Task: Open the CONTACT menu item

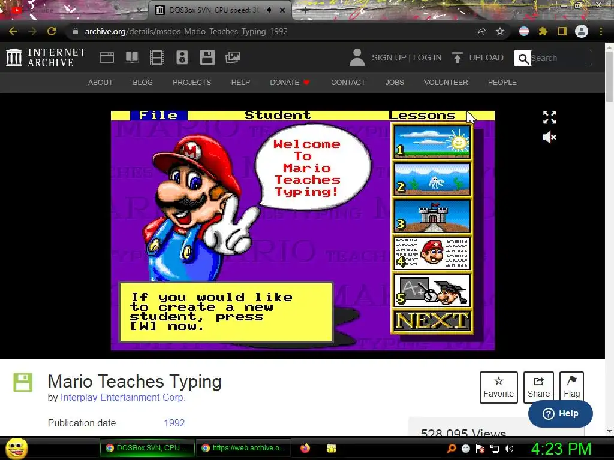Action: [348, 83]
